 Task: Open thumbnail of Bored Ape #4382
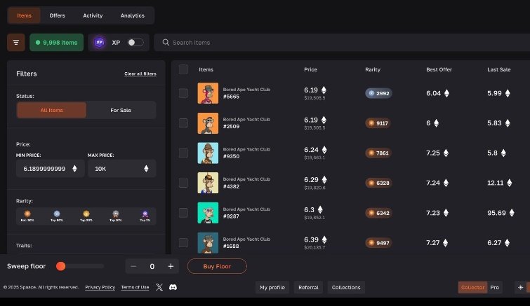coord(208,183)
